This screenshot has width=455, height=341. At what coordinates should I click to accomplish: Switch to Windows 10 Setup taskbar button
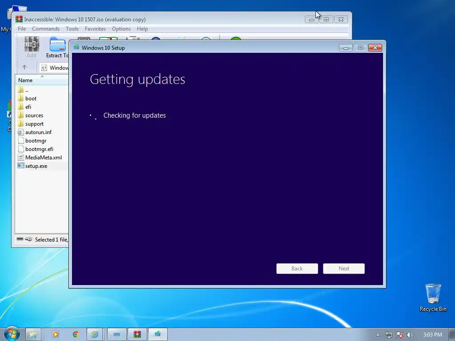click(x=158, y=335)
